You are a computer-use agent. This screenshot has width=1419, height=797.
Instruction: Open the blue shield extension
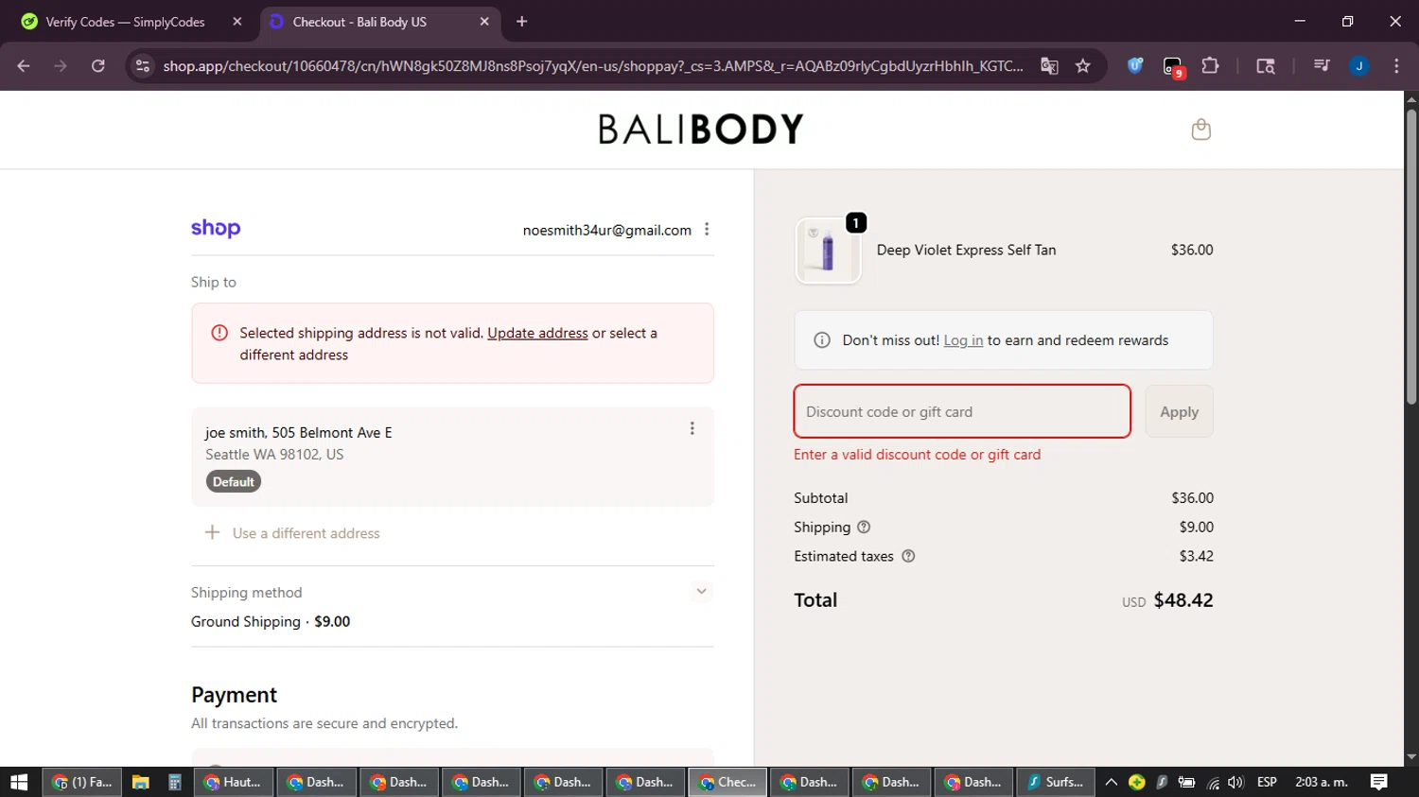(x=1135, y=66)
